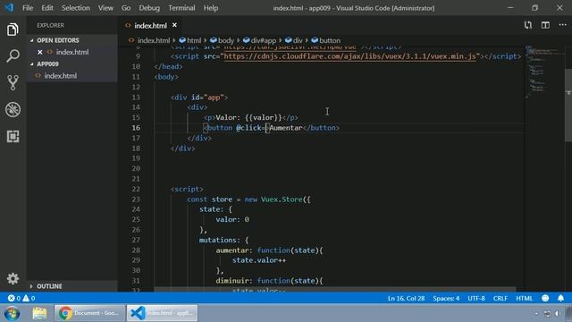
Task: Open the Debug view in activity bar
Action: [13, 109]
